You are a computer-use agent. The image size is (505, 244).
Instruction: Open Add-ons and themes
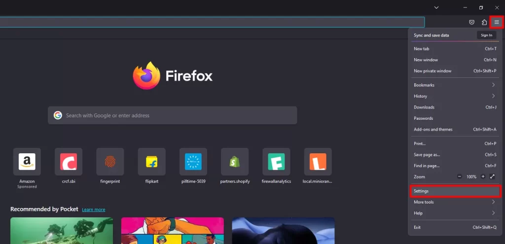455,129
